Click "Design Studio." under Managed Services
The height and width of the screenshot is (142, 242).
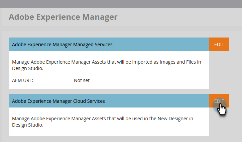(28, 68)
